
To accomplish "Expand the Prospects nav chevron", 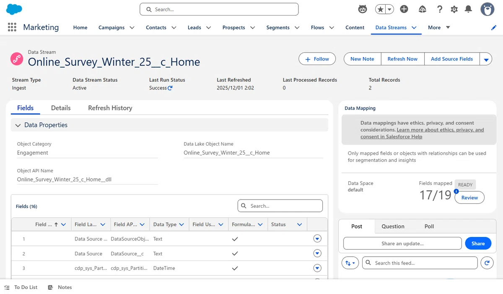I will coord(252,28).
